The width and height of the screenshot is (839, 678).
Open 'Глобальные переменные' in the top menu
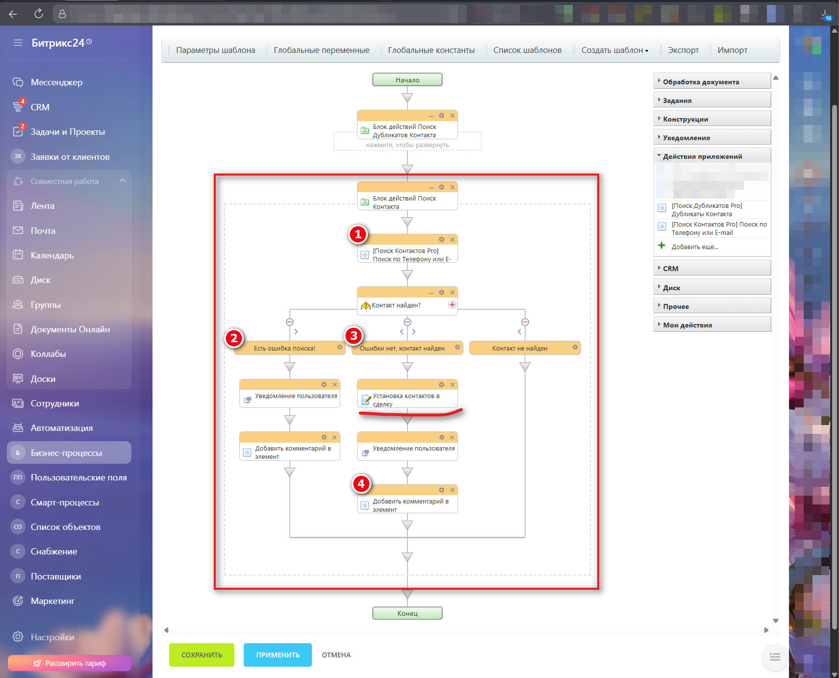321,50
